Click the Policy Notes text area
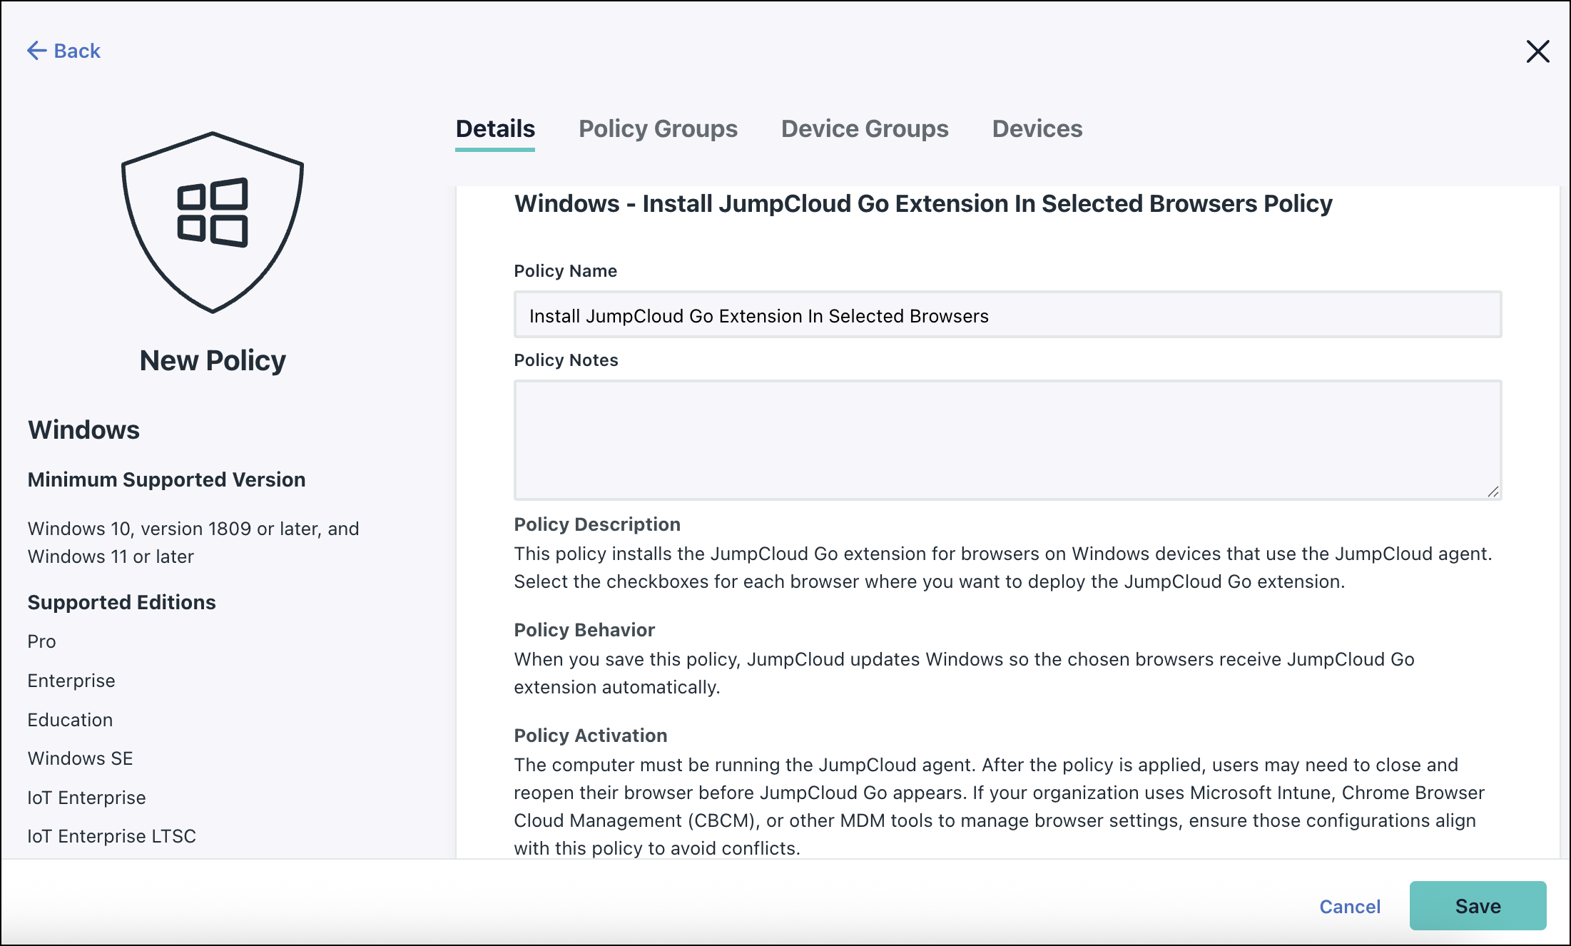 coord(1007,439)
